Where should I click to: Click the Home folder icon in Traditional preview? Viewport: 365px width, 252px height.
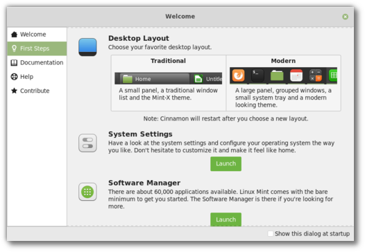pyautogui.click(x=128, y=79)
